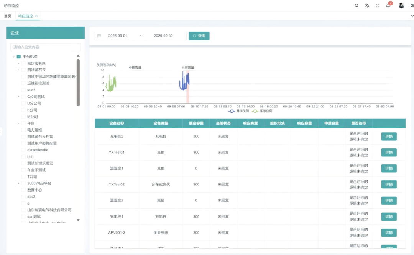Image resolution: width=414 pixels, height=255 pixels.
Task: Click the calendar icon in date range
Action: 99,36
